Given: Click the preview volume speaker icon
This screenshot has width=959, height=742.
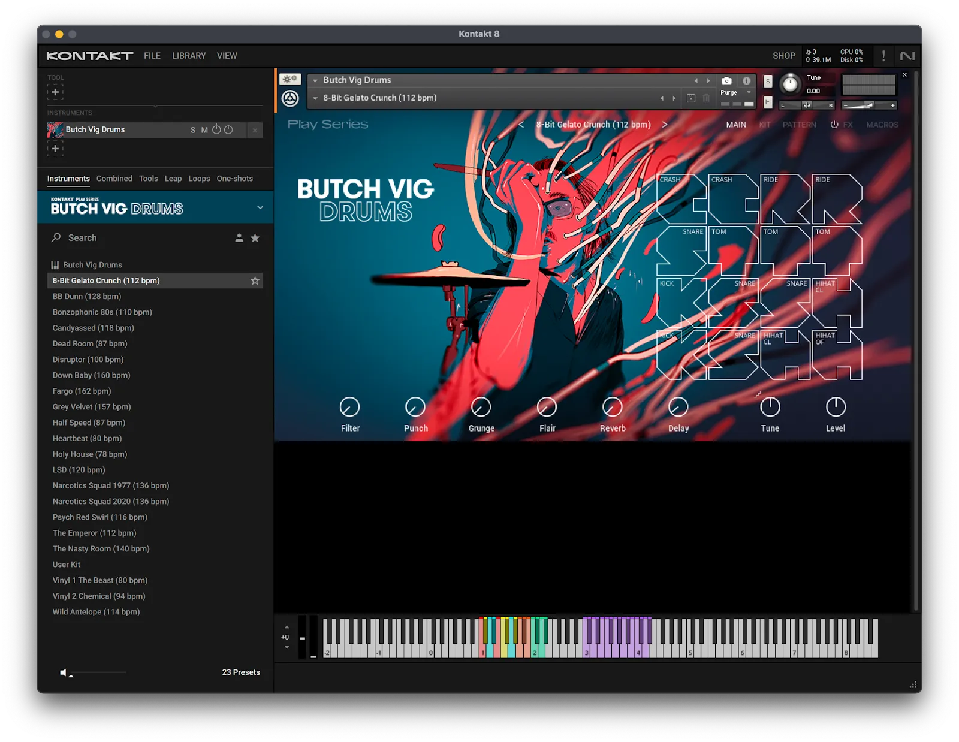Looking at the screenshot, I should tap(64, 672).
